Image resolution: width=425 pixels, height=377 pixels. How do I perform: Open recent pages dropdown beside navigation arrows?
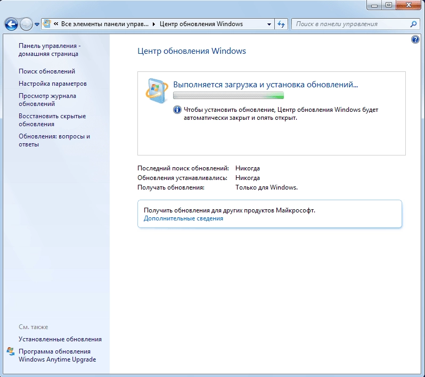coord(37,24)
